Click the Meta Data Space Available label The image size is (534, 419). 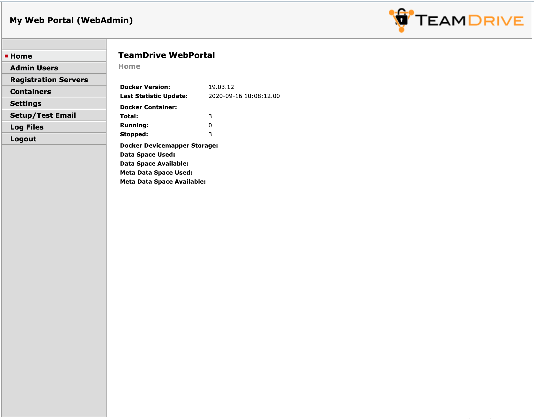click(163, 182)
